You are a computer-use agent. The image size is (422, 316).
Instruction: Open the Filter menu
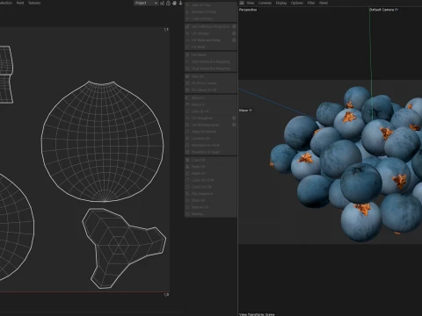pos(311,3)
